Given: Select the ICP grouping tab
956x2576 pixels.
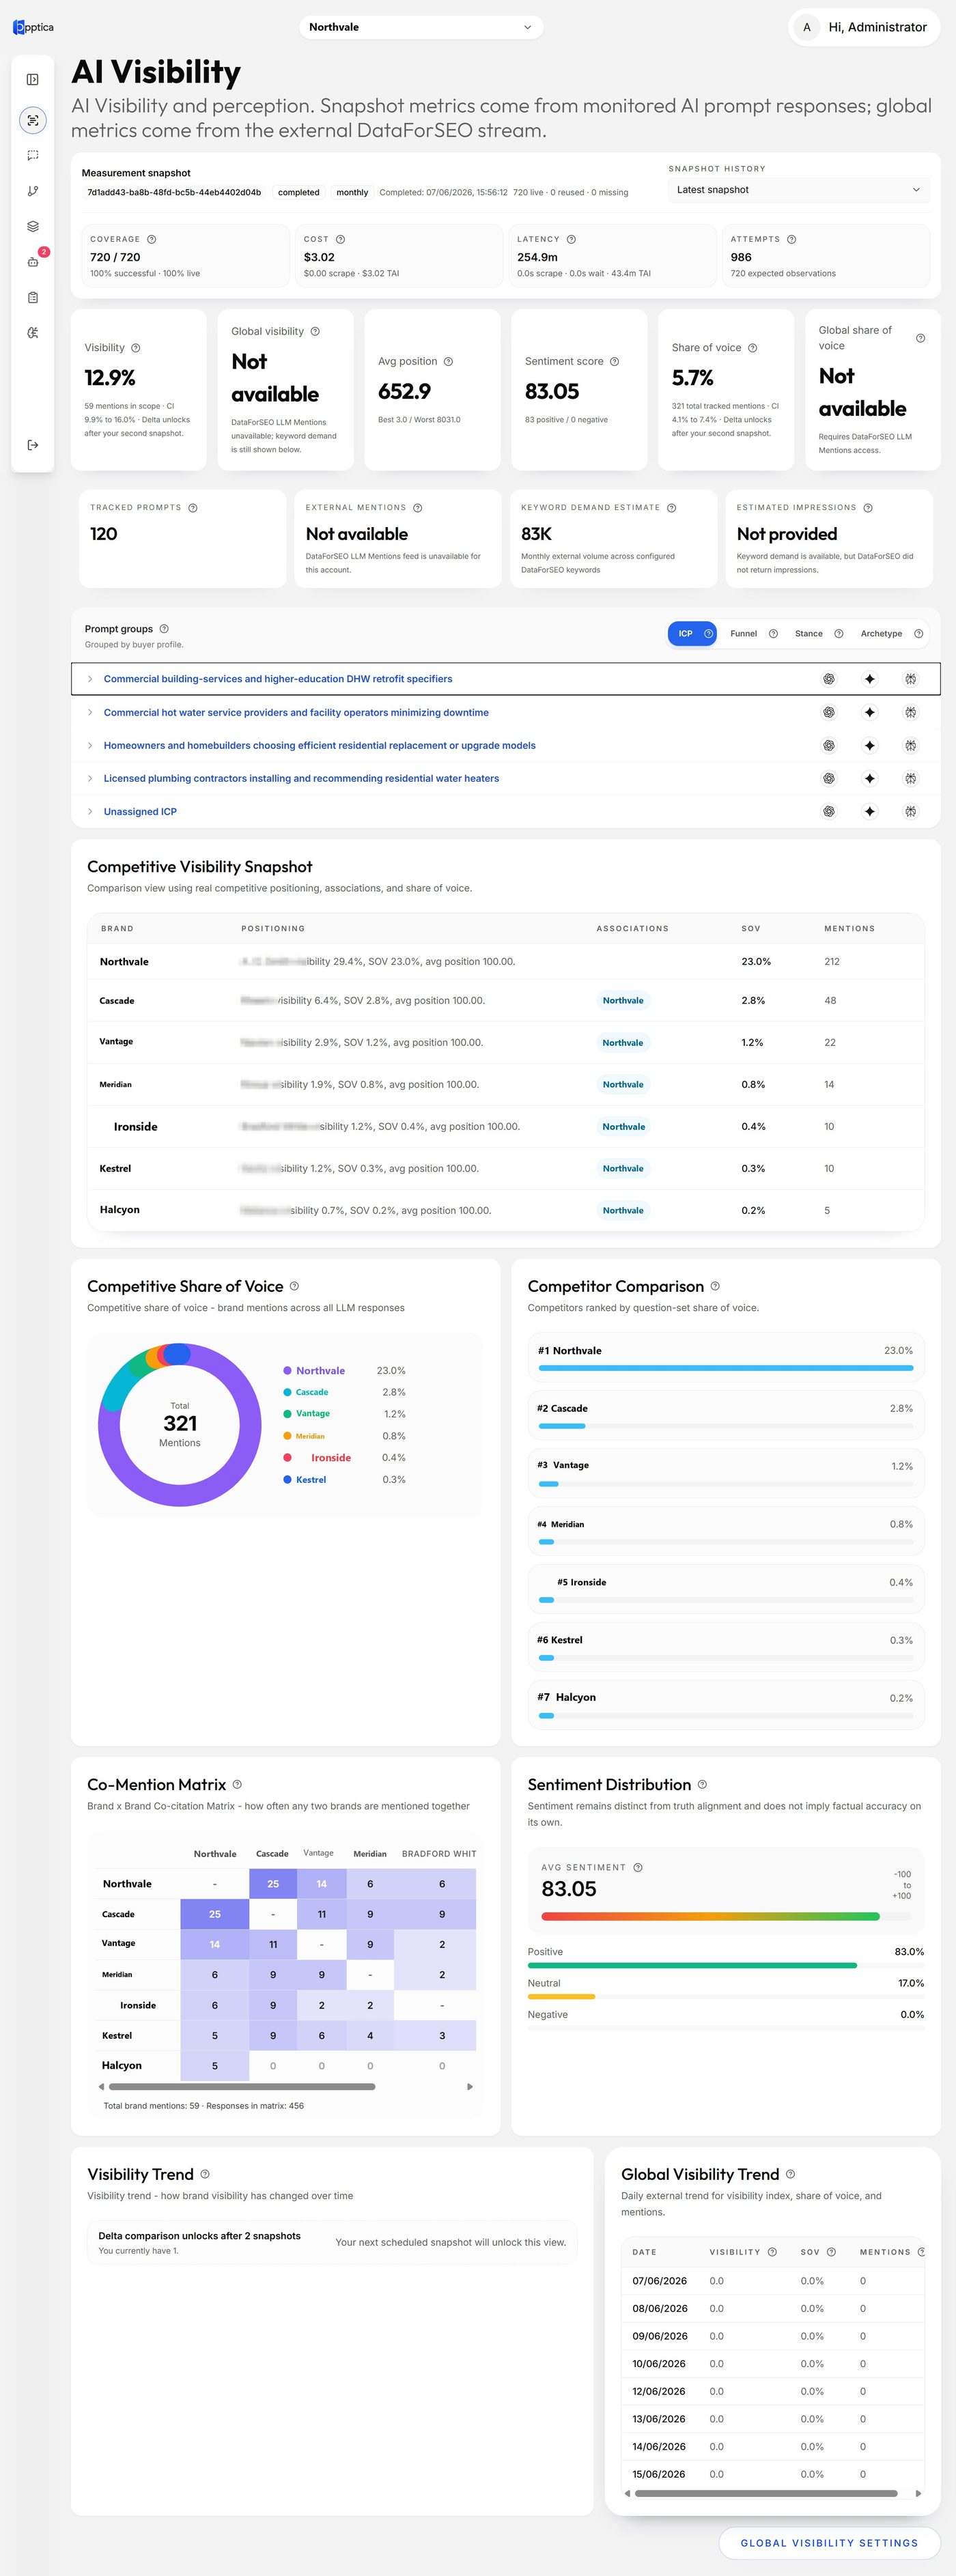Looking at the screenshot, I should [693, 633].
